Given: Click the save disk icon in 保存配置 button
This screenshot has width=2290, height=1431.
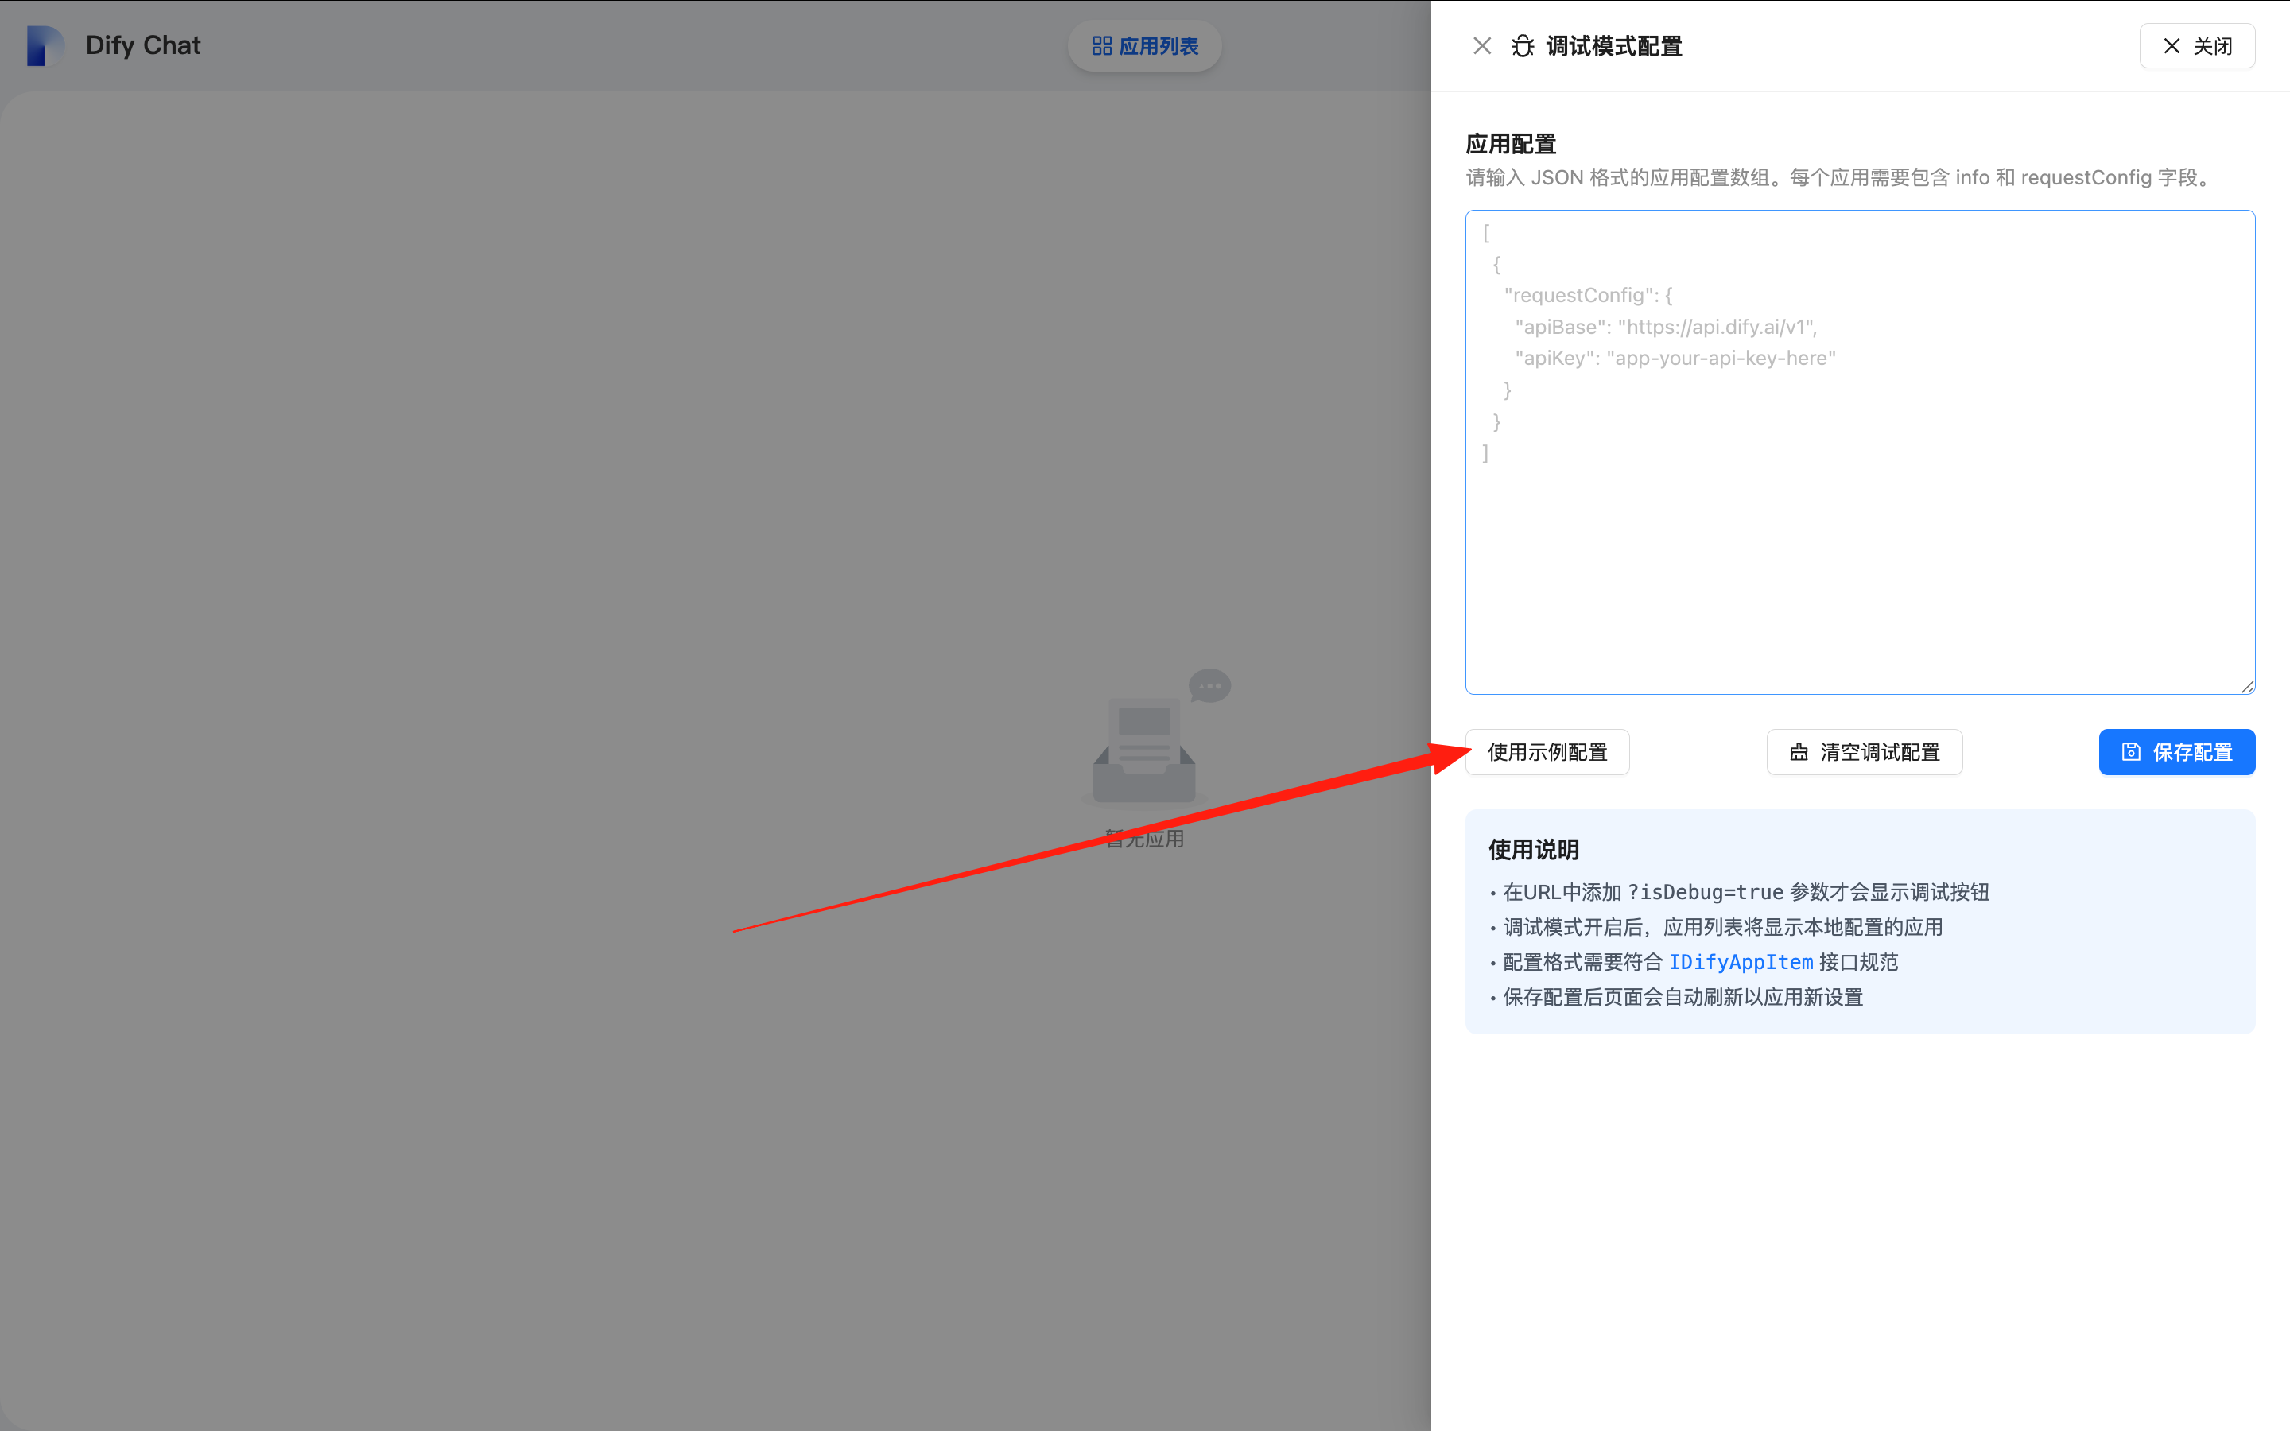Looking at the screenshot, I should tap(2129, 751).
